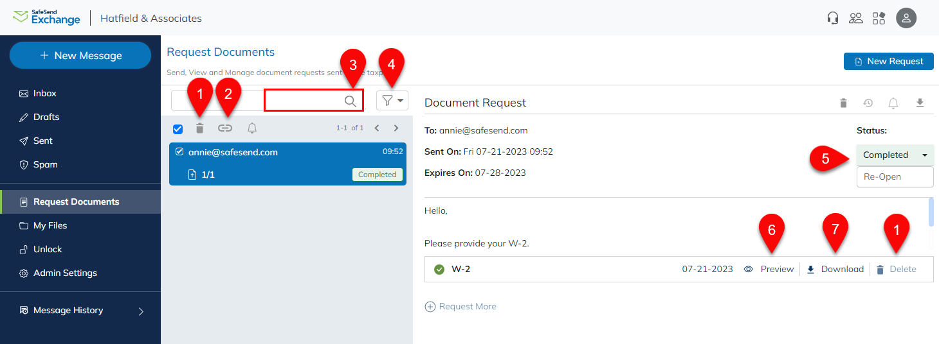Go to My Files in sidebar

(x=50, y=225)
